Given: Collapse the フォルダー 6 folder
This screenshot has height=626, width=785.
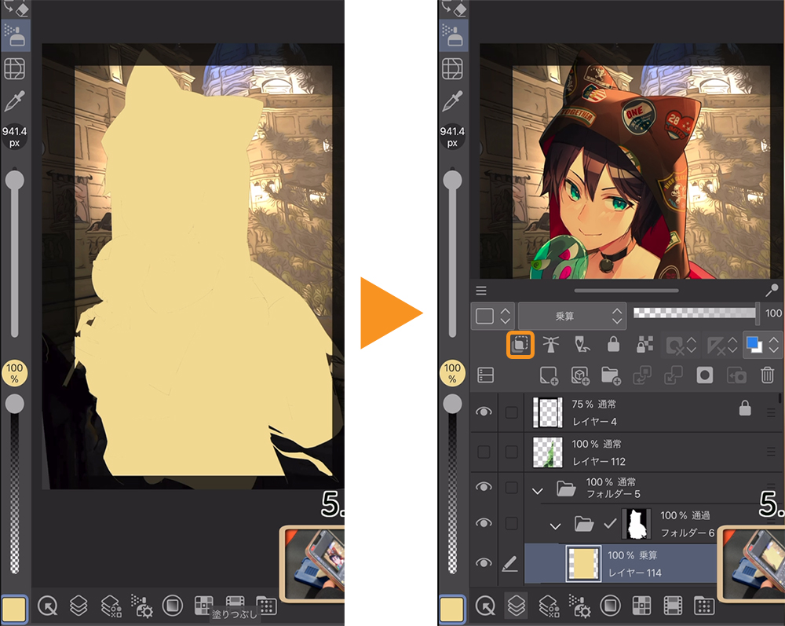Looking at the screenshot, I should [x=557, y=525].
